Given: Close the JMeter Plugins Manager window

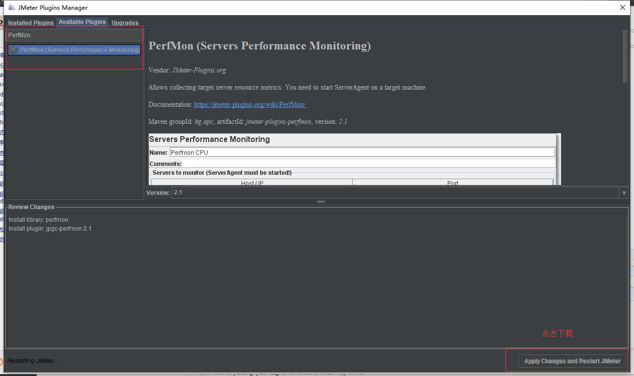Looking at the screenshot, I should 622,7.
